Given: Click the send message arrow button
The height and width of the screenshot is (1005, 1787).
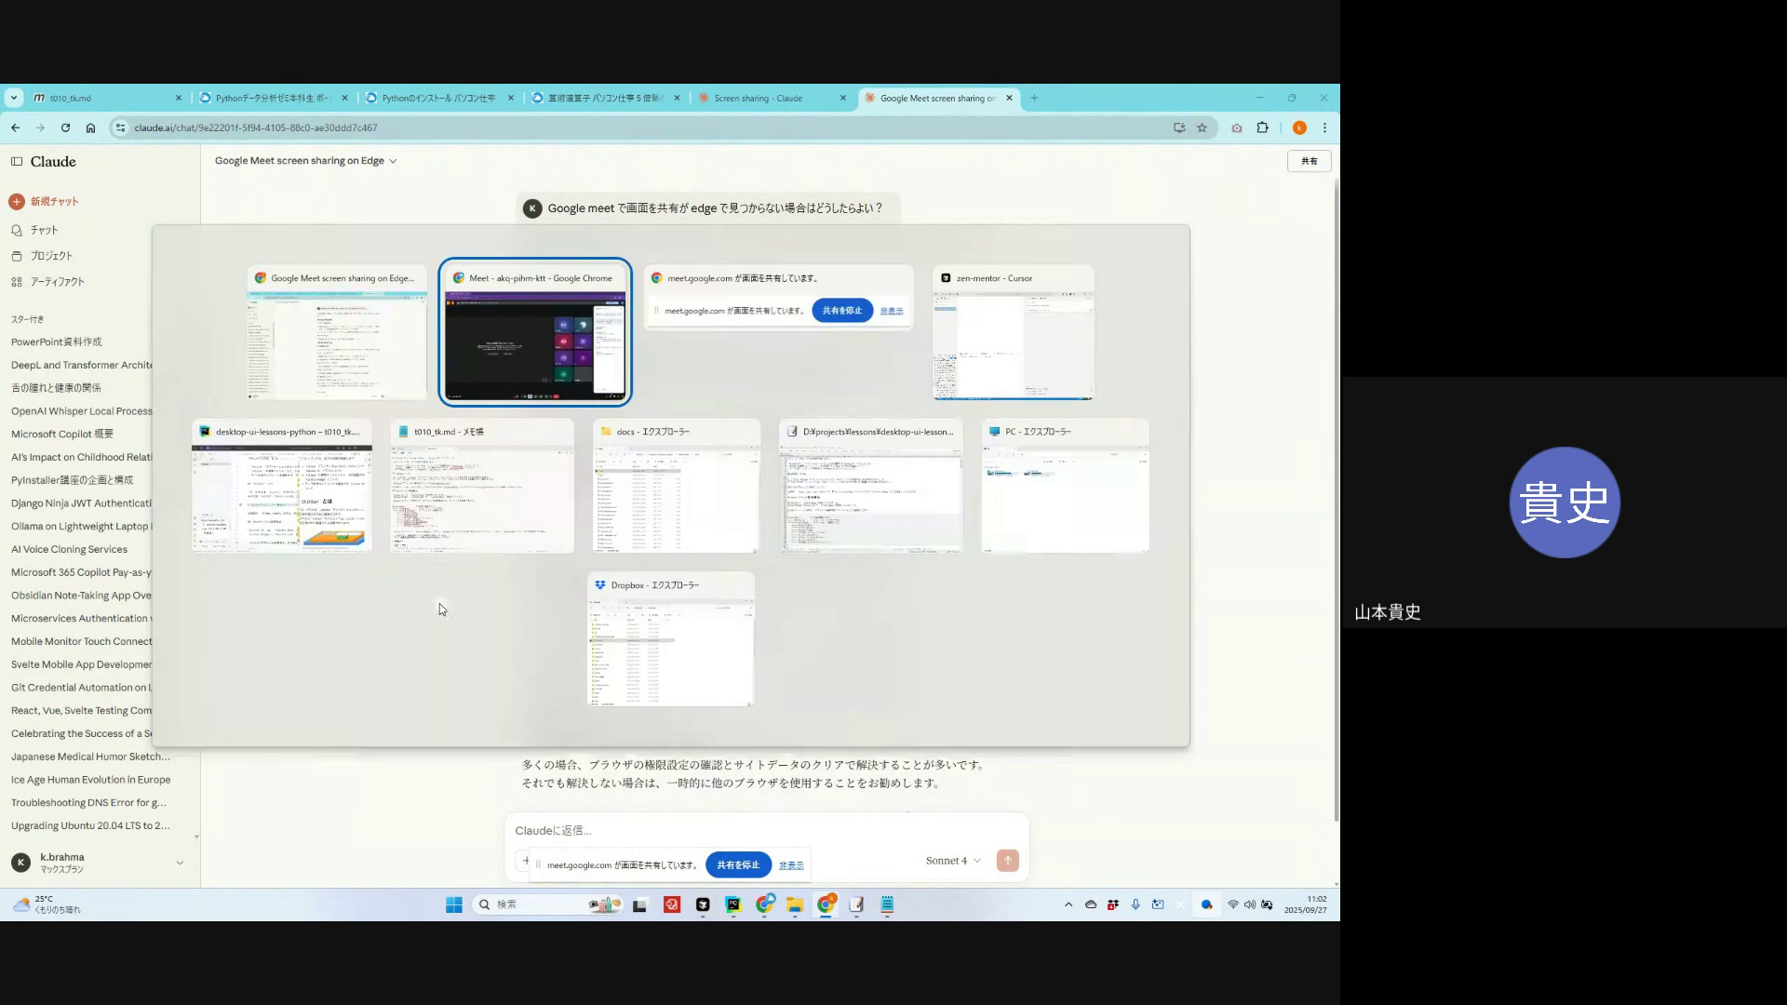Looking at the screenshot, I should [1007, 861].
